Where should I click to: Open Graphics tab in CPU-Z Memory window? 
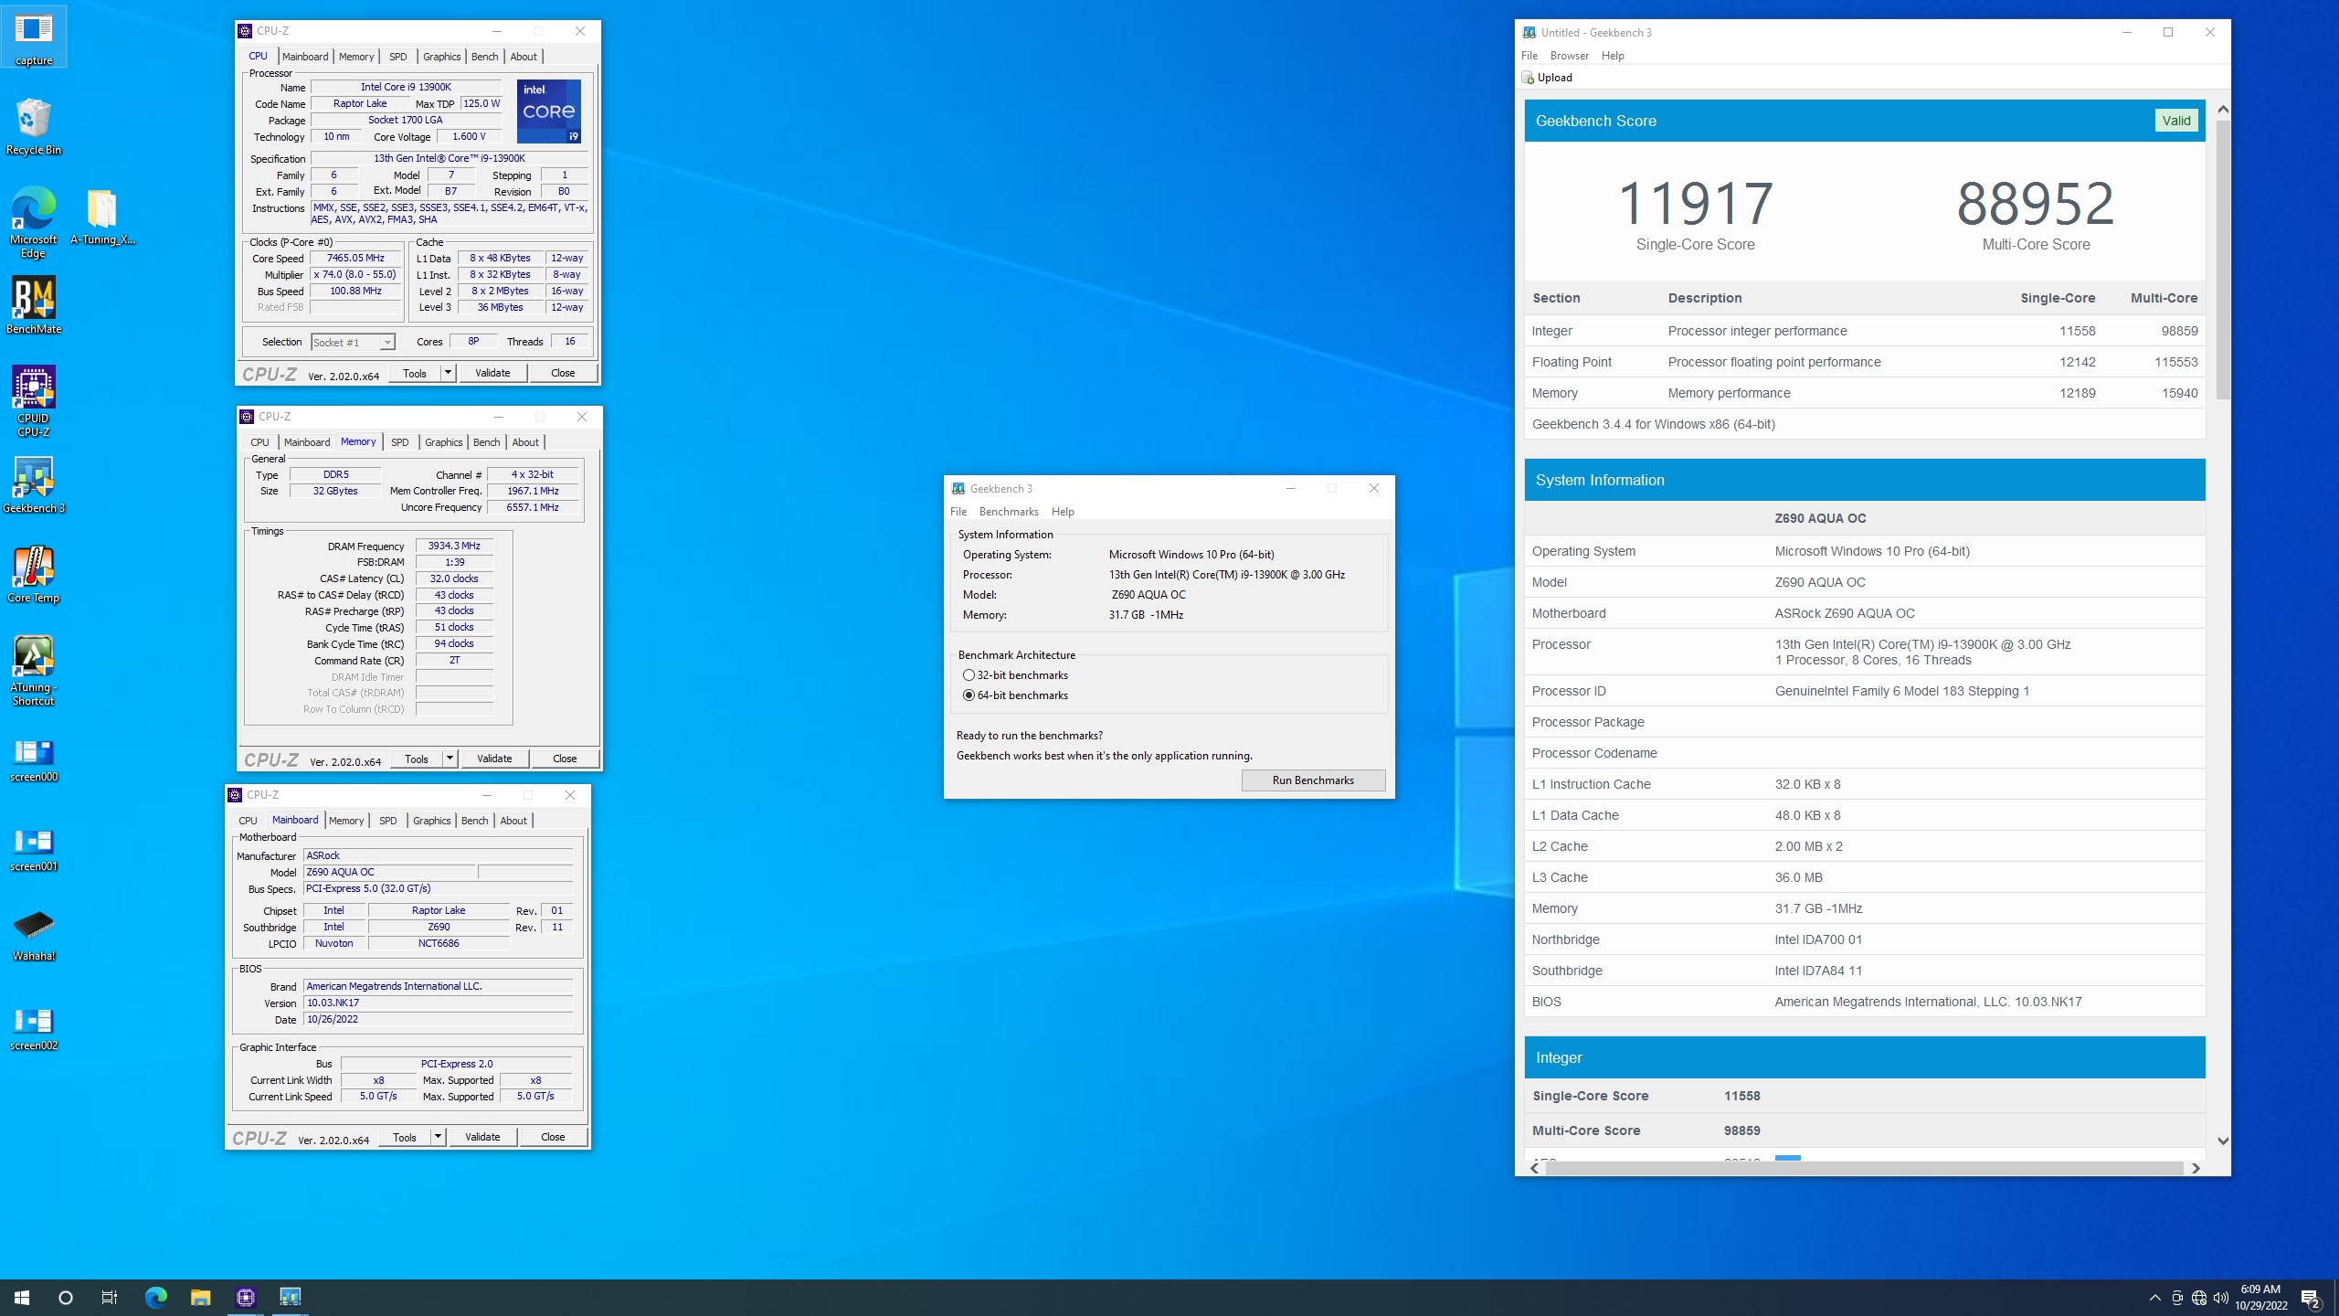pos(443,442)
